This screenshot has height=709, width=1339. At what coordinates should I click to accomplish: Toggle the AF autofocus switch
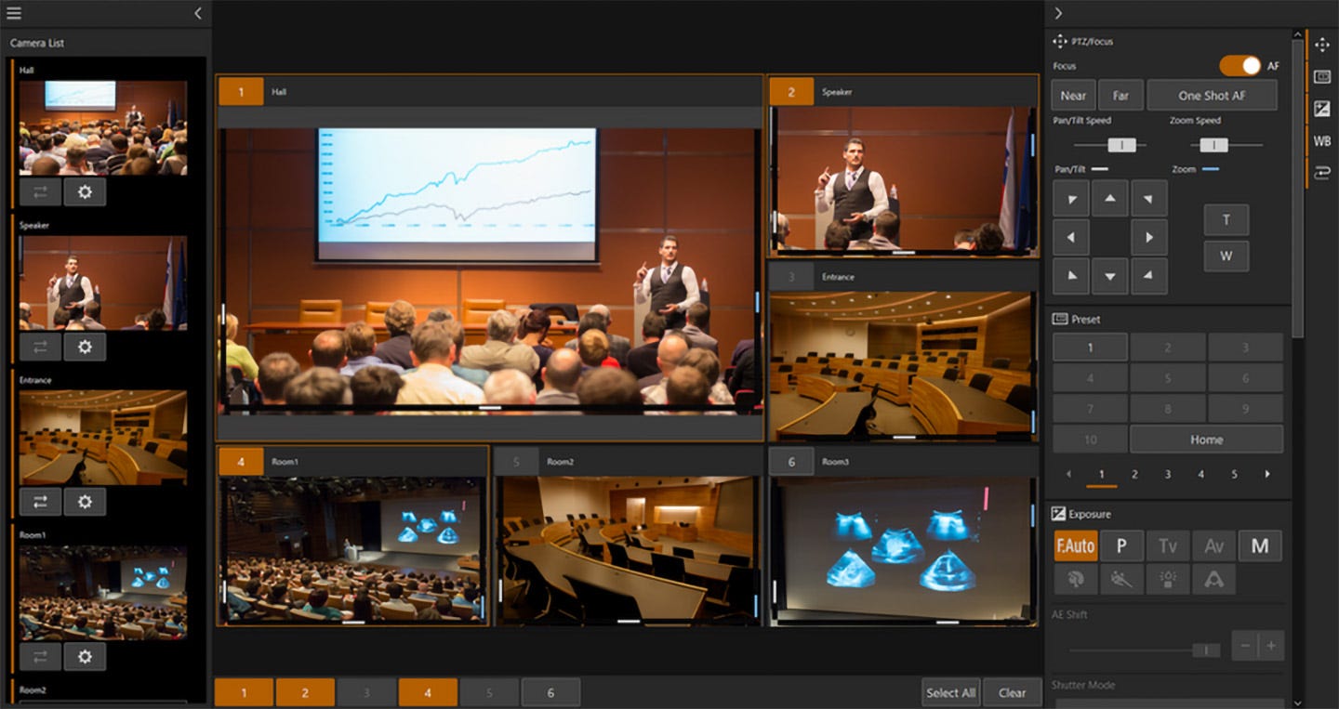tap(1240, 66)
